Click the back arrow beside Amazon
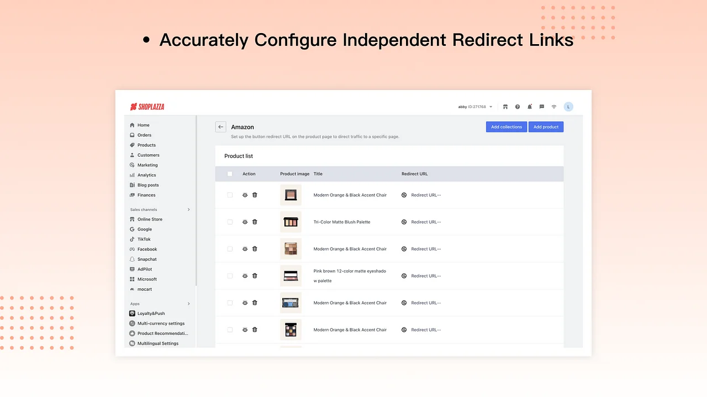 tap(220, 127)
